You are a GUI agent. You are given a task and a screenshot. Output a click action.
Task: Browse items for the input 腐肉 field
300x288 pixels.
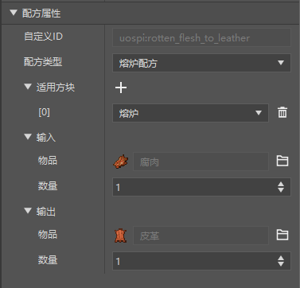click(282, 161)
